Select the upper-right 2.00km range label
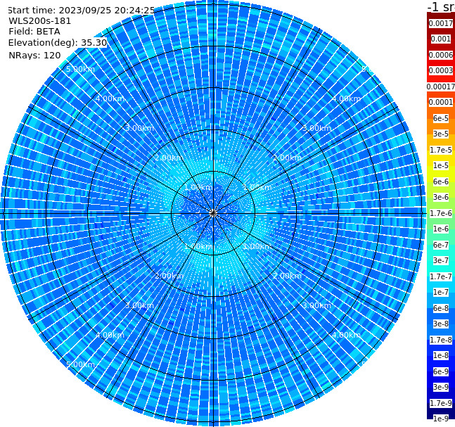This screenshot has width=455, height=427. (287, 158)
